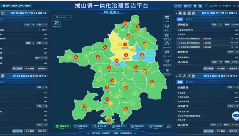Select the 风险 tab under 平安法治
Image resolution: width=239 pixels, height=136 pixels.
tap(180, 82)
